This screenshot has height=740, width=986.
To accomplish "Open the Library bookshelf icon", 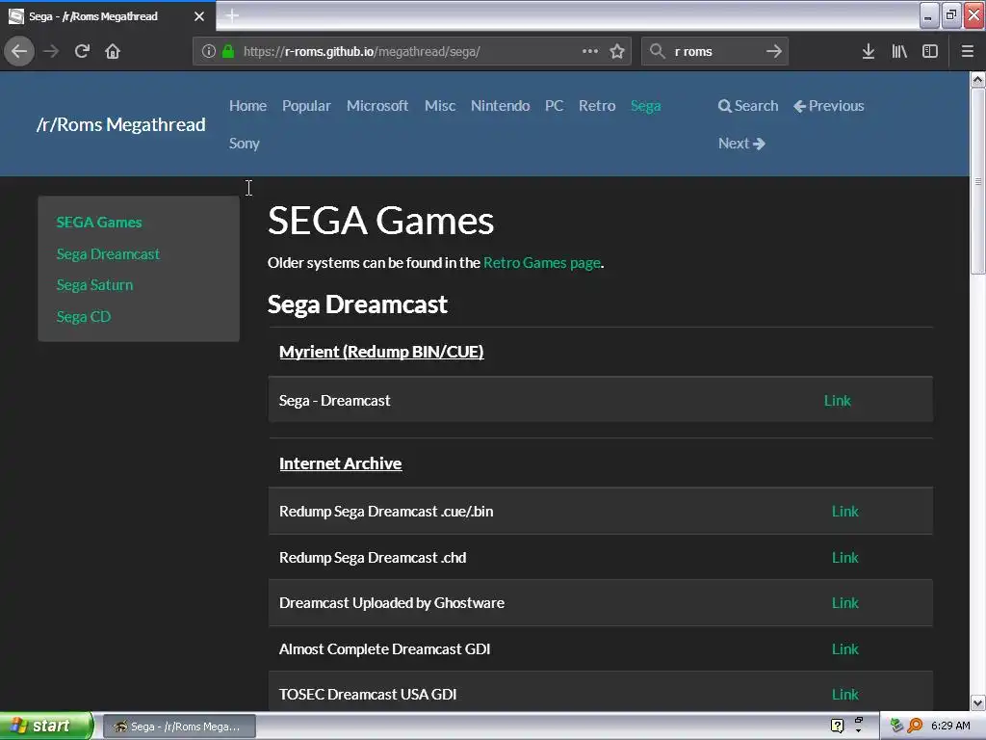I will click(899, 51).
